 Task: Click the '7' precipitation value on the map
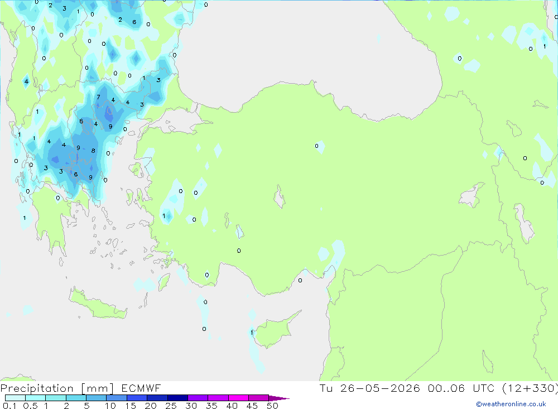99,97
